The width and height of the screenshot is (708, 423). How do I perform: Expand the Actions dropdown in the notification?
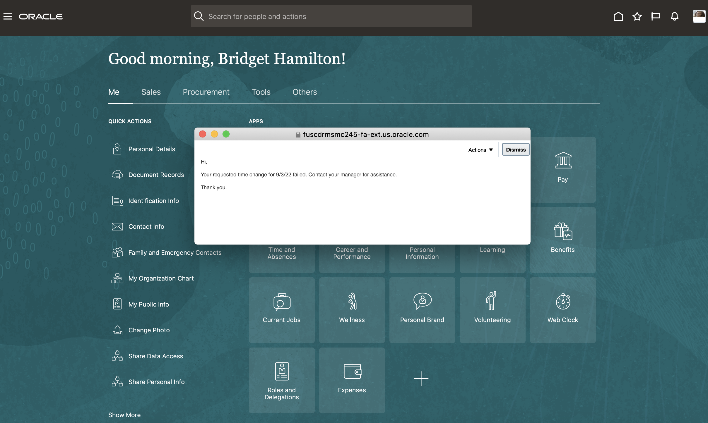pos(480,150)
